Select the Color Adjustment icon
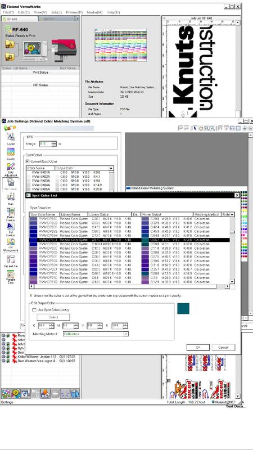The image size is (253, 450). [x=11, y=167]
